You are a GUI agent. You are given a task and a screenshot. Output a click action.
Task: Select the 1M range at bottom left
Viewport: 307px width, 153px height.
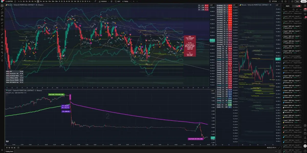12,148
